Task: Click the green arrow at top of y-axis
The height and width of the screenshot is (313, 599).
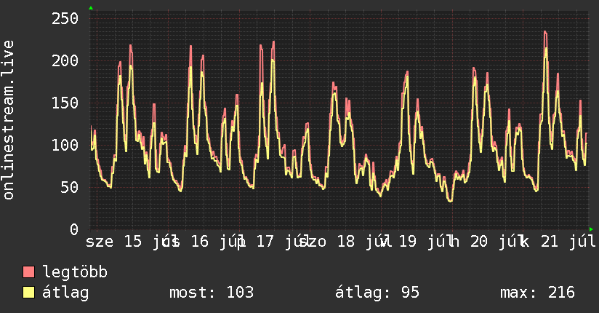Action: 91,8
